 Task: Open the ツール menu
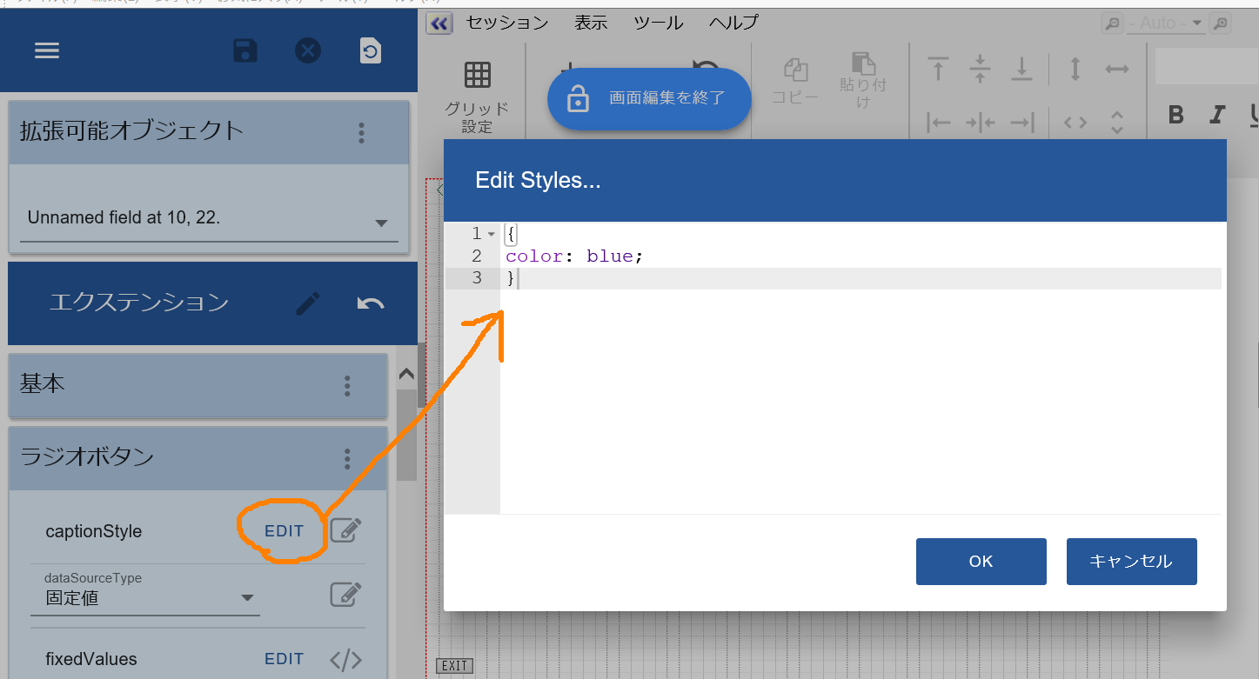pos(659,23)
